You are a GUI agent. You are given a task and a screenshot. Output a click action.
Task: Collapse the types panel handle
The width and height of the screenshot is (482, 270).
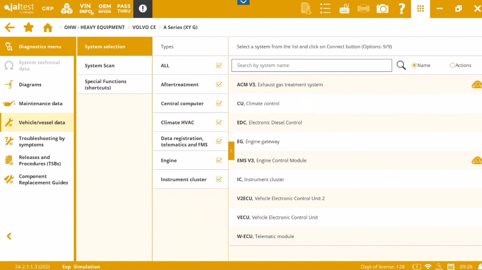pos(231,151)
